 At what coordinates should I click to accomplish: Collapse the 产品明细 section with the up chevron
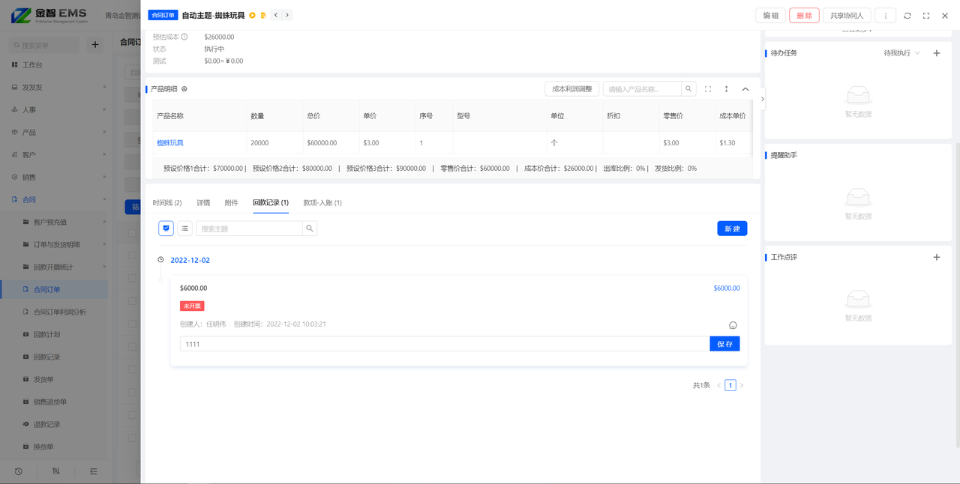745,89
